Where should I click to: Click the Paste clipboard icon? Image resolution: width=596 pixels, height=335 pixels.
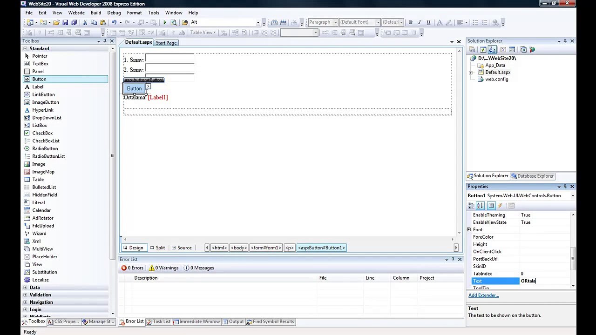click(x=102, y=22)
